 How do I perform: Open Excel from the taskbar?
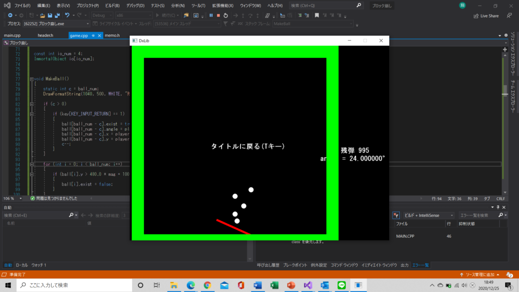(x=274, y=285)
